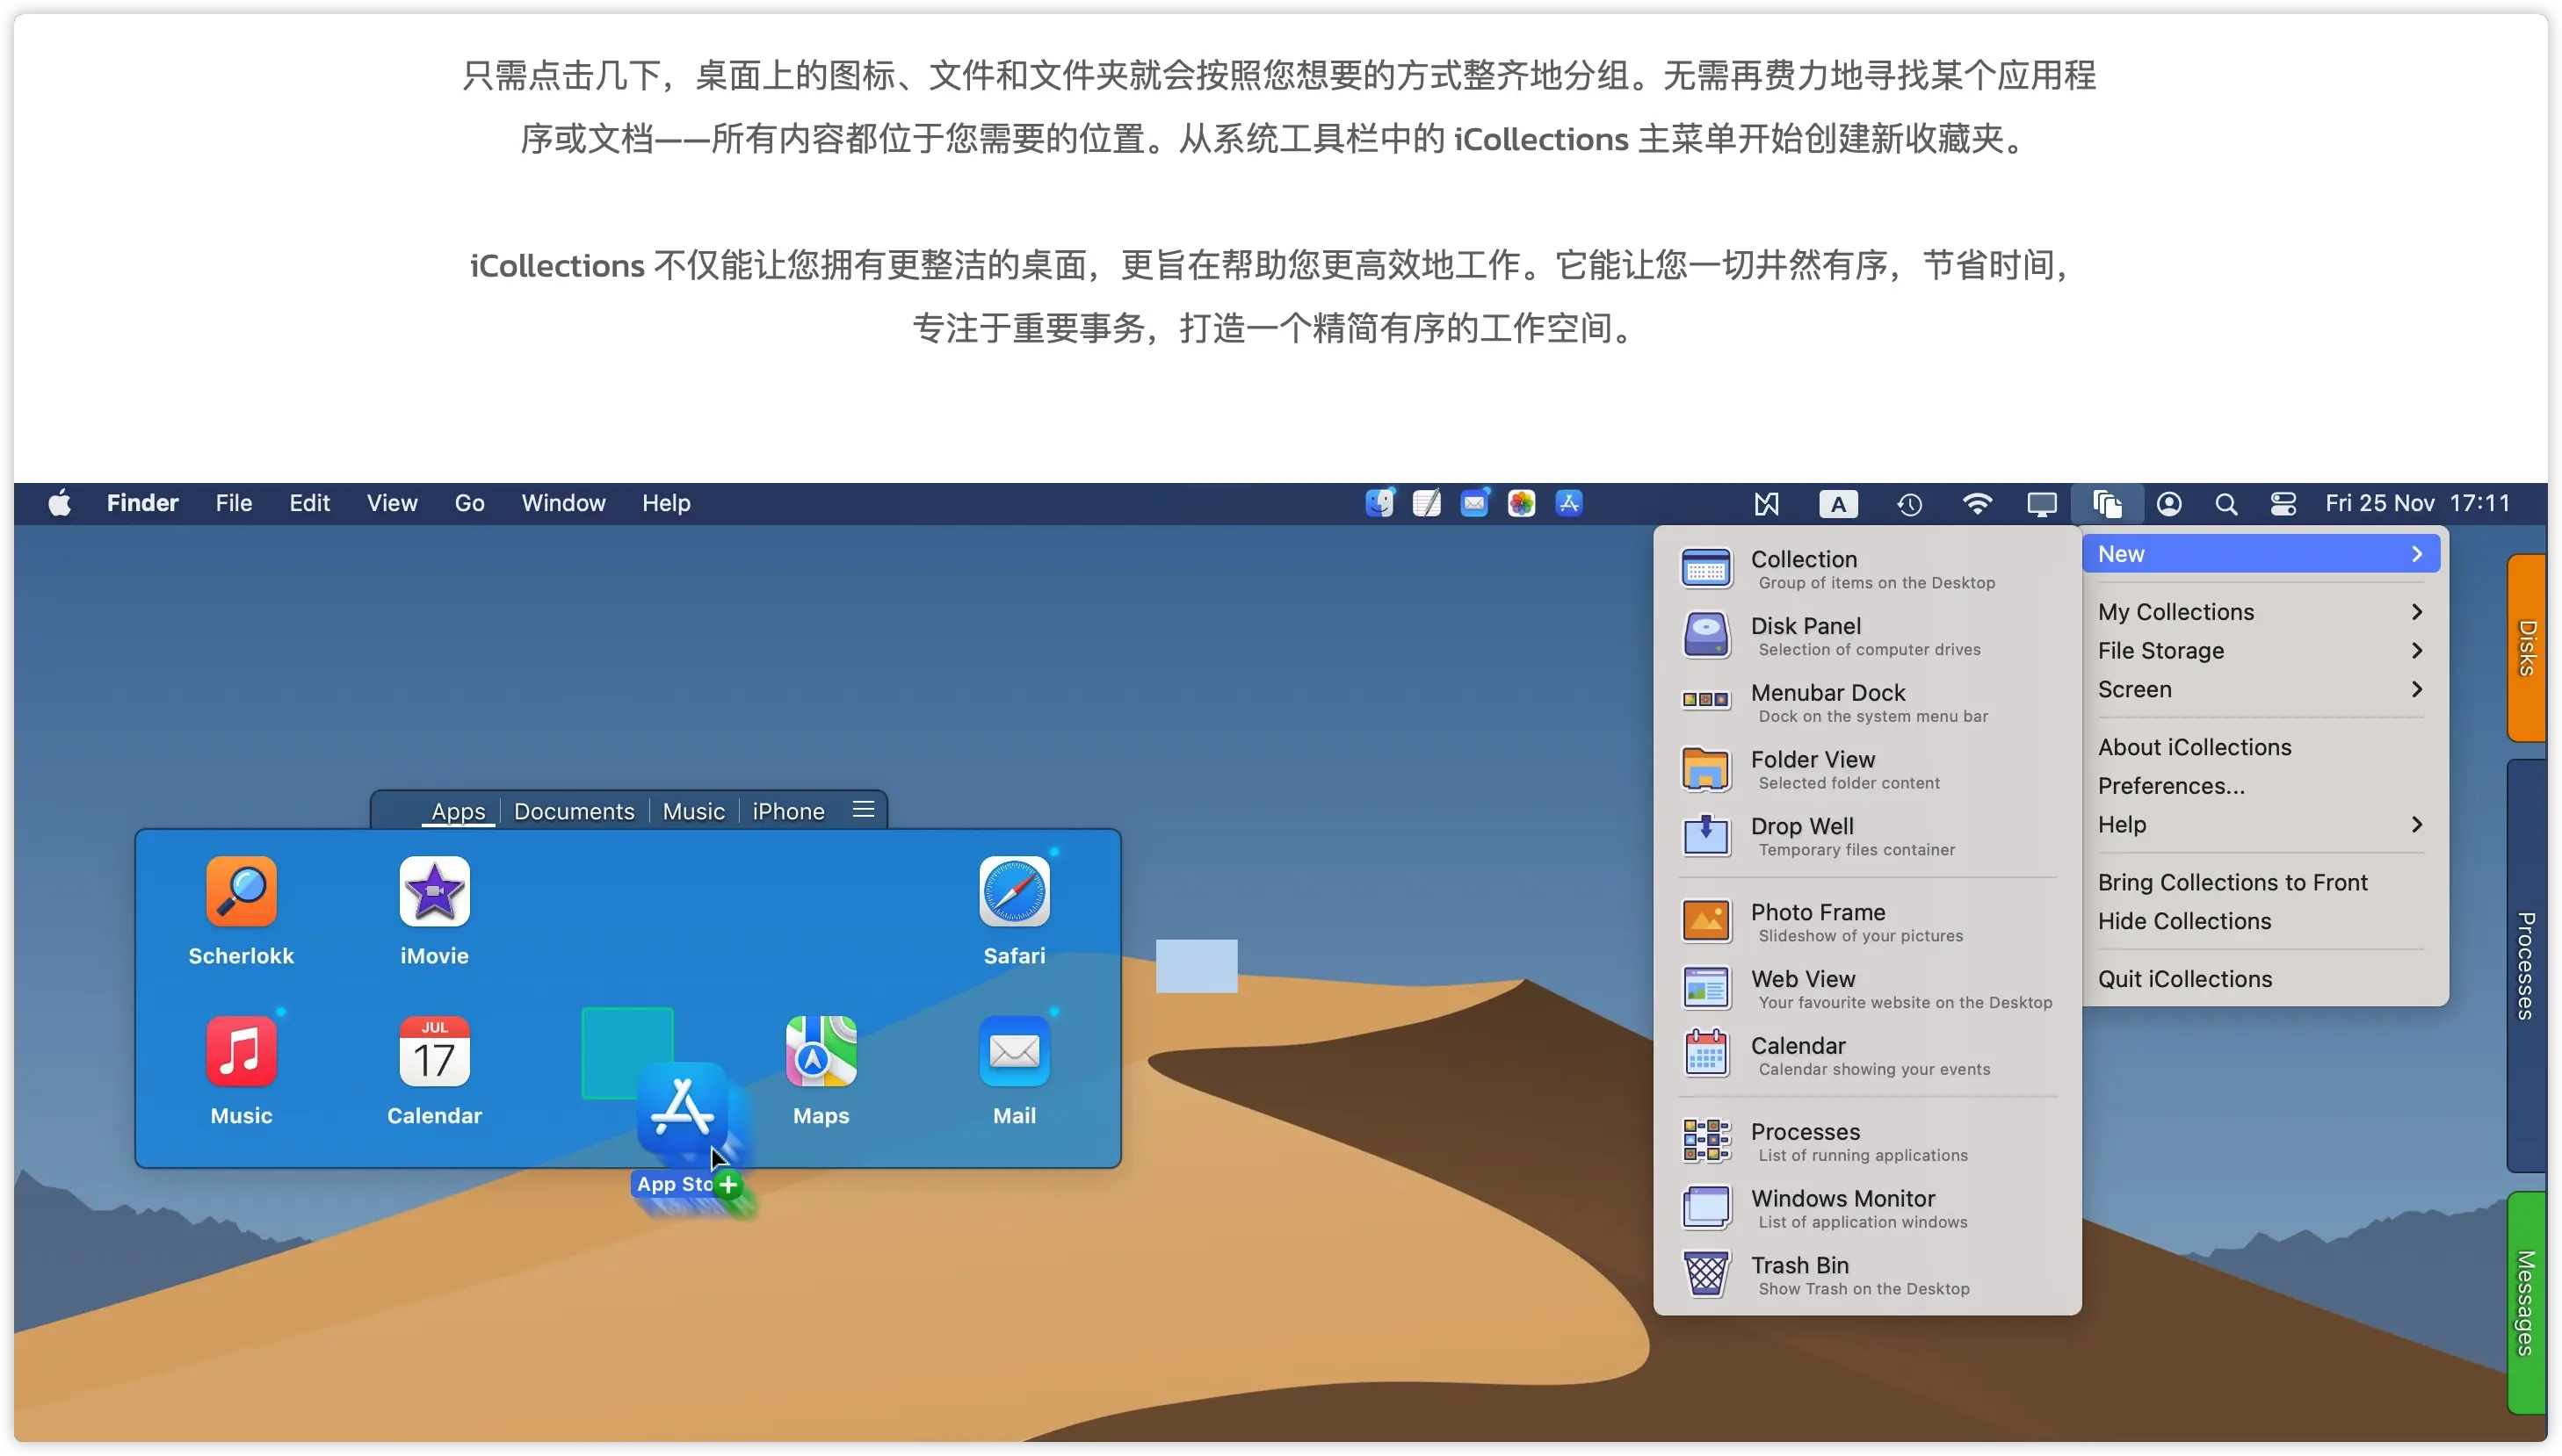
Task: Open the File menu
Action: point(233,503)
